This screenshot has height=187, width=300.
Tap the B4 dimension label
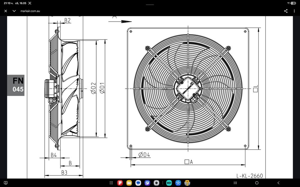(x=54, y=155)
